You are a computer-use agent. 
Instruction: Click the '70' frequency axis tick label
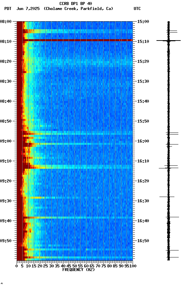point(98,266)
